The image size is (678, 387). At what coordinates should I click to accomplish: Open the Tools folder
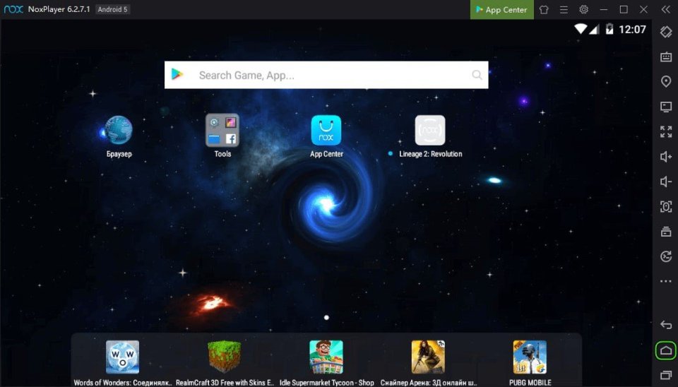click(x=222, y=131)
